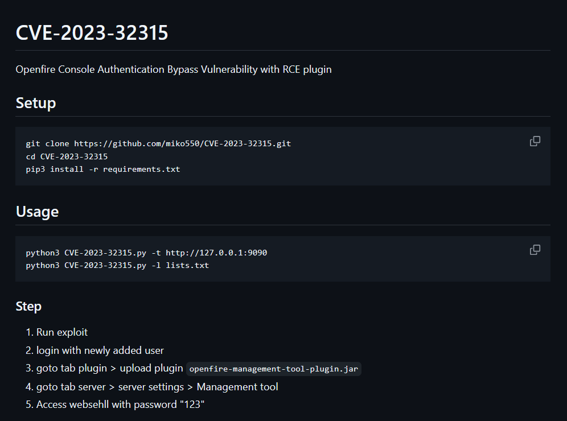This screenshot has width=567, height=421.
Task: Click the 'cd CVE-2023-32315' command line
Action: pyautogui.click(x=67, y=156)
